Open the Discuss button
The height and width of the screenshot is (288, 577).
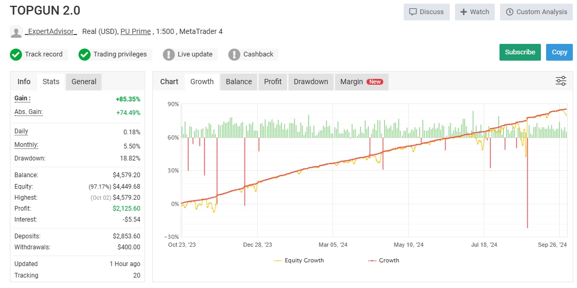pyautogui.click(x=427, y=11)
